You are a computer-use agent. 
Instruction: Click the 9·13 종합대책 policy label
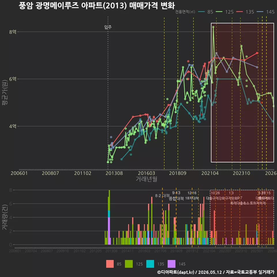pyautogui.click(x=176, y=196)
